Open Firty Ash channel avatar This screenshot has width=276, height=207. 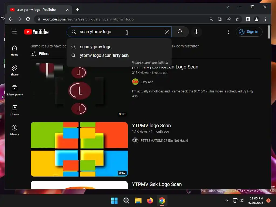click(135, 82)
